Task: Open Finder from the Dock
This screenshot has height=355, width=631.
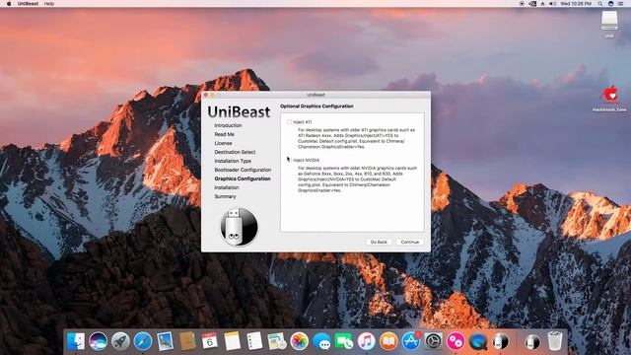Action: tap(76, 341)
